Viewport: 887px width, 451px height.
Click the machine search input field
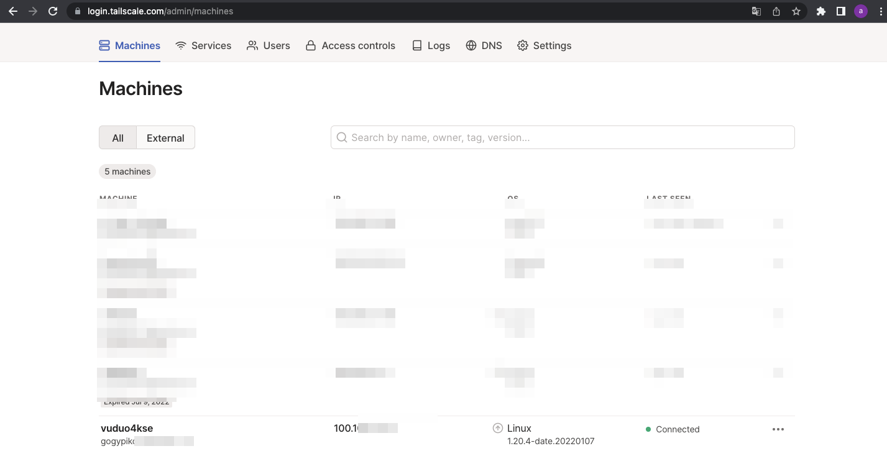coord(563,137)
